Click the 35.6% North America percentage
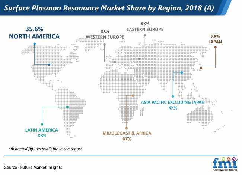Screen dimensions: 242x175 [x=34, y=29]
